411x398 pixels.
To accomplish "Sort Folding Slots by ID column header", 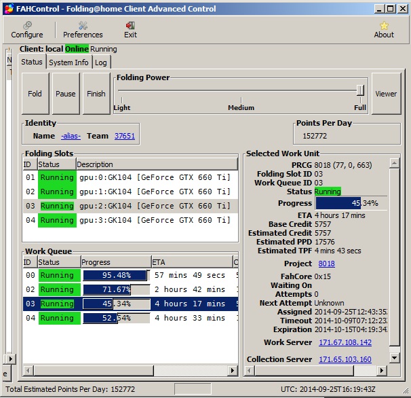I will (x=30, y=164).
